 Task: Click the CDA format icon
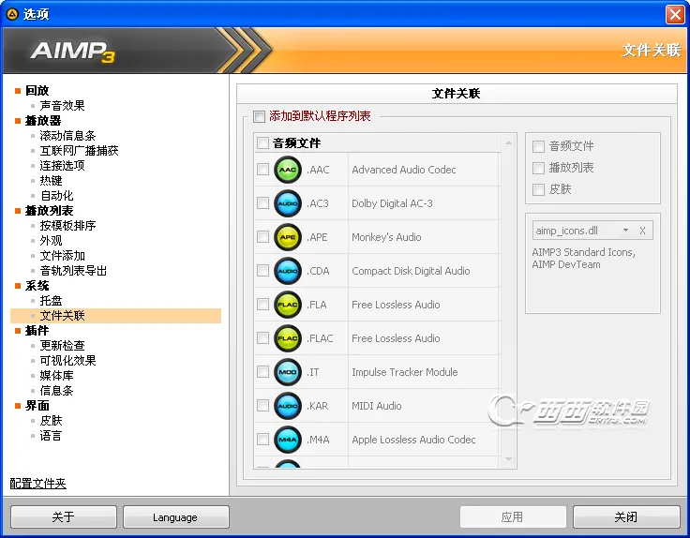pyautogui.click(x=288, y=271)
